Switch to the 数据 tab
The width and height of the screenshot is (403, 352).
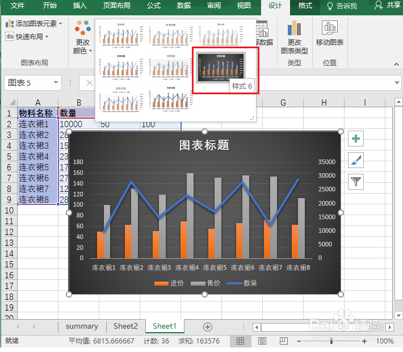(184, 6)
